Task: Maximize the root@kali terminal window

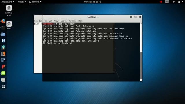Action: (x=136, y=17)
